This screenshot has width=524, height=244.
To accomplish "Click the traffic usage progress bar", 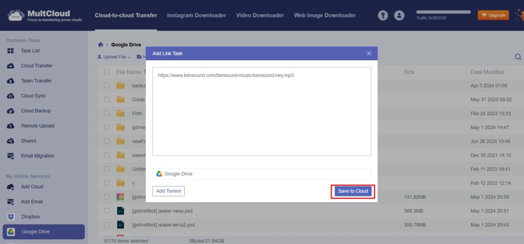I will point(443,12).
